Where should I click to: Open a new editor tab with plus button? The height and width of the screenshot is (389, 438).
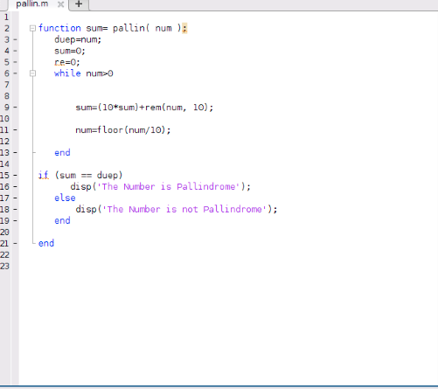point(79,4)
